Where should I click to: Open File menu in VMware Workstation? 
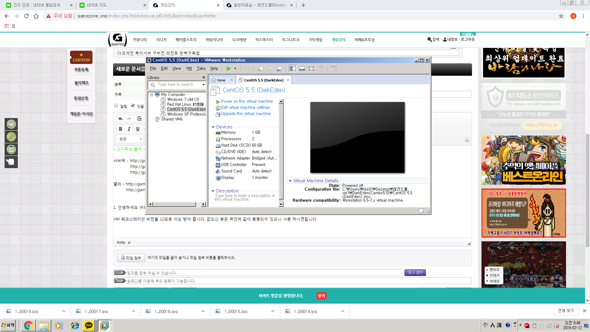[x=153, y=69]
